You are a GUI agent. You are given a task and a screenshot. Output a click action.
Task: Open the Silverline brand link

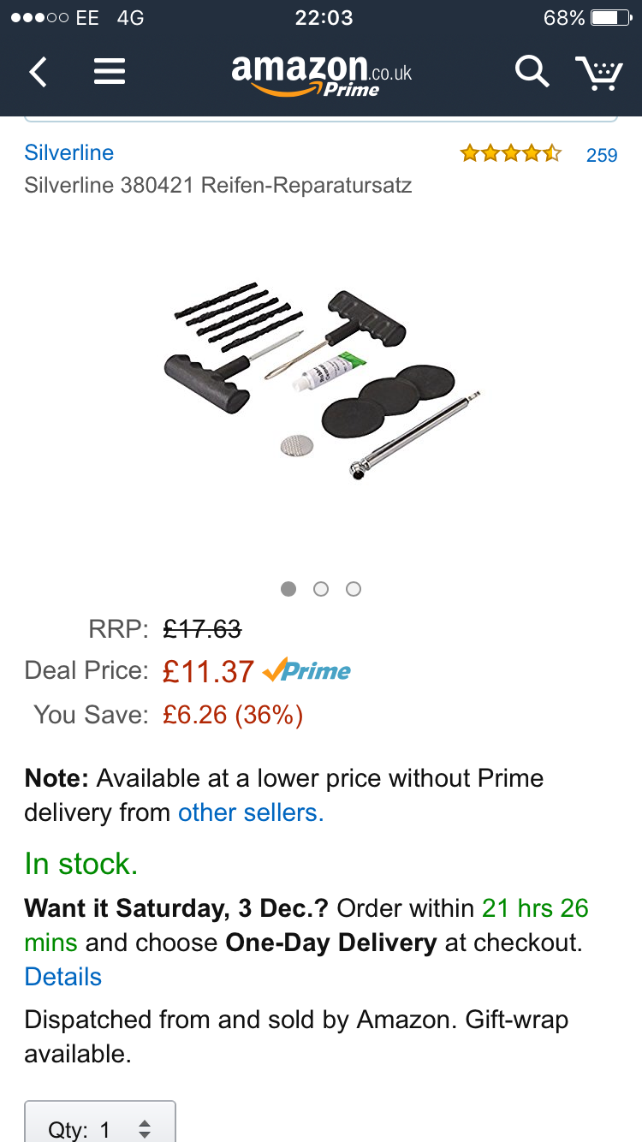pos(69,152)
